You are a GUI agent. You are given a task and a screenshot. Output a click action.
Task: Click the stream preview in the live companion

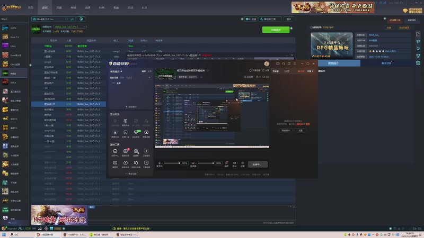(x=211, y=116)
